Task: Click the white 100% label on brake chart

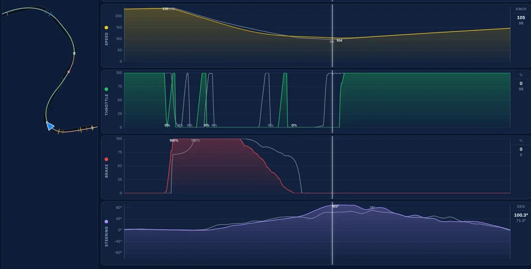Action: point(174,140)
